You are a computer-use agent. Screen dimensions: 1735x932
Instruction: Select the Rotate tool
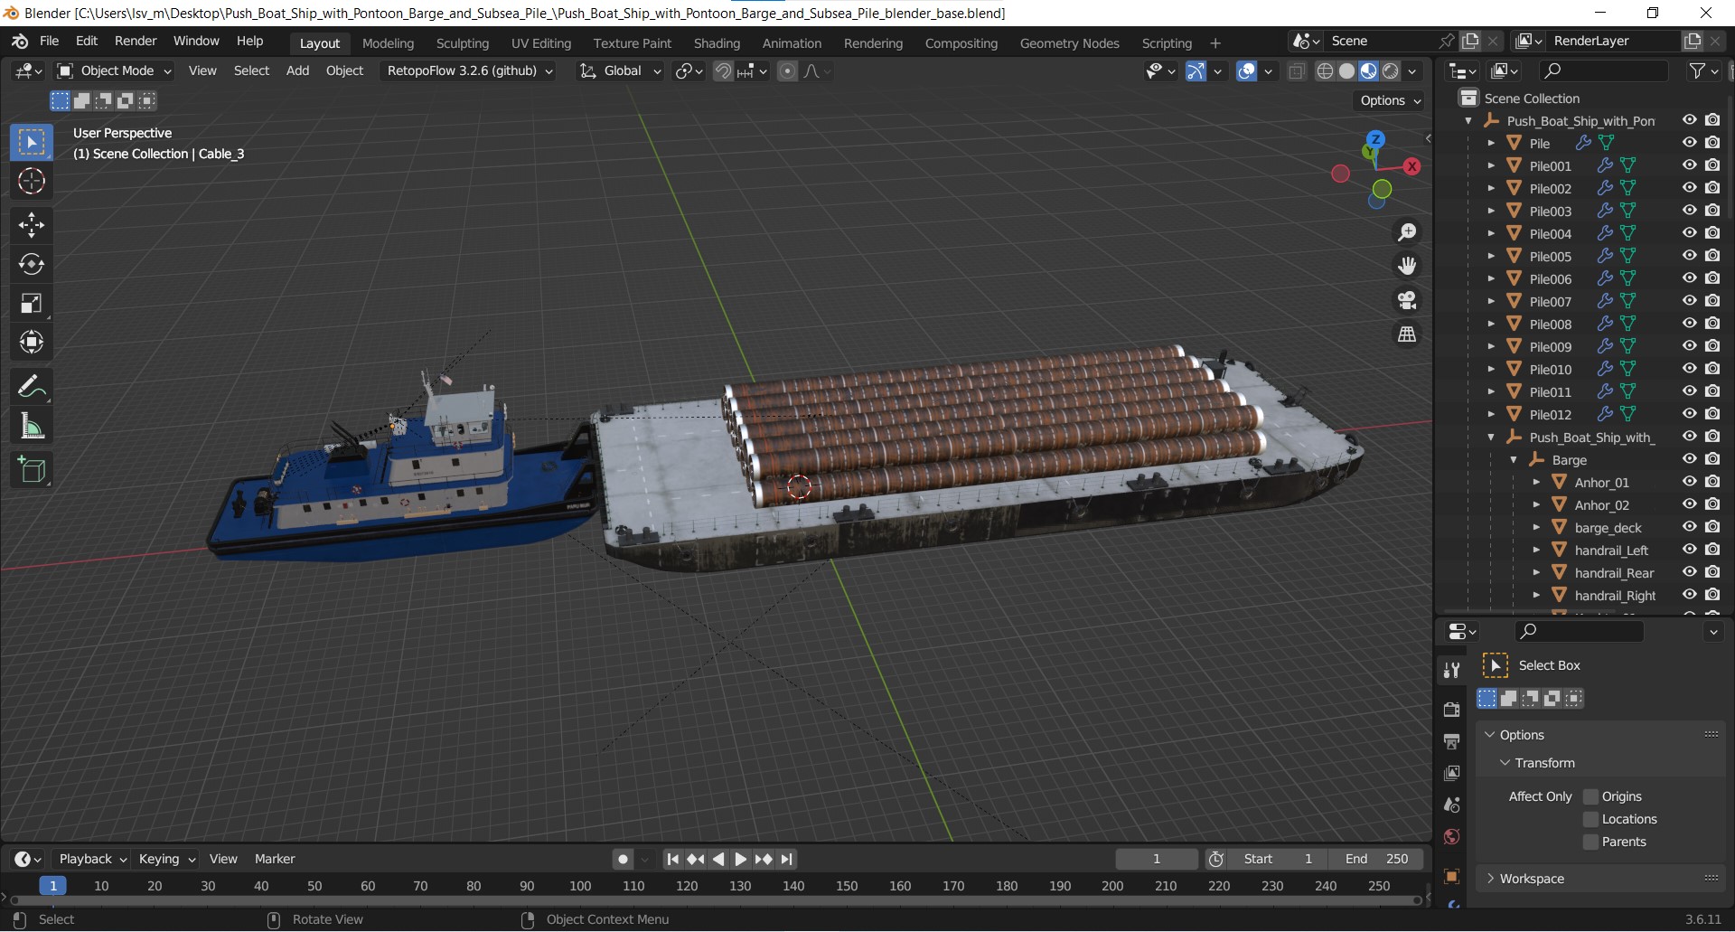coord(32,264)
